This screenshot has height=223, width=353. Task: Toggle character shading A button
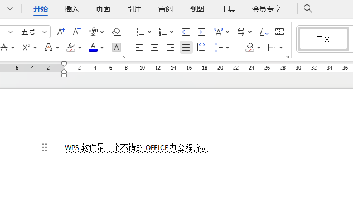pyautogui.click(x=117, y=47)
